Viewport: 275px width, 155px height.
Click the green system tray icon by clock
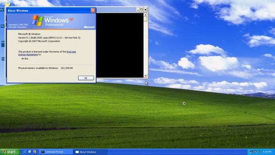point(259,152)
